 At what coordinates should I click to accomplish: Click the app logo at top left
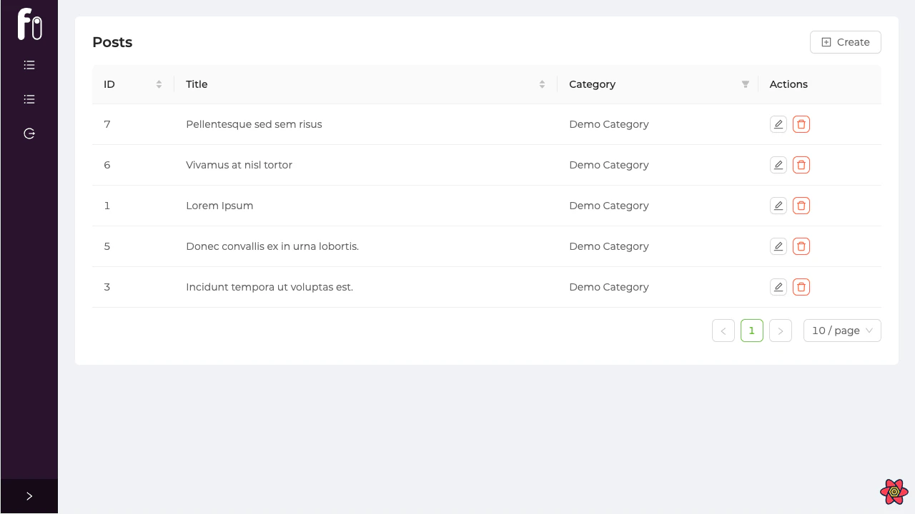(29, 24)
